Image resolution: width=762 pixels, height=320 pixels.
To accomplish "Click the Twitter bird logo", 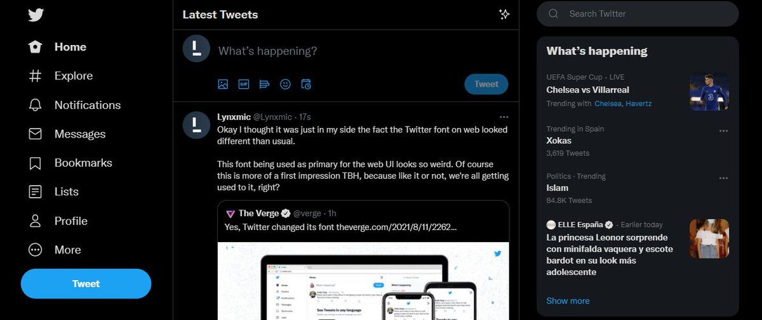I will point(36,15).
